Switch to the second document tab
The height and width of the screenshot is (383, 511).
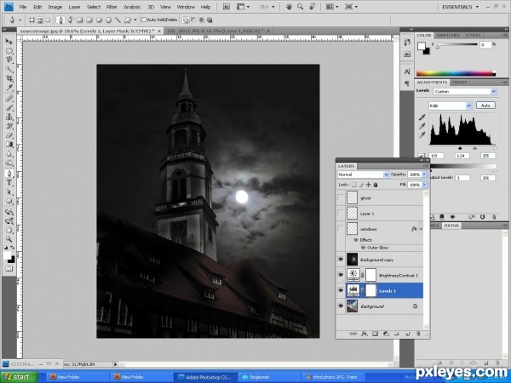tap(218, 31)
